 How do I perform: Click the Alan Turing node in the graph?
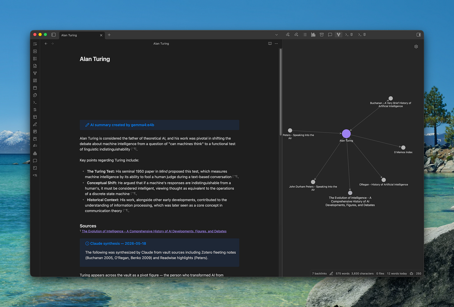coord(346,134)
